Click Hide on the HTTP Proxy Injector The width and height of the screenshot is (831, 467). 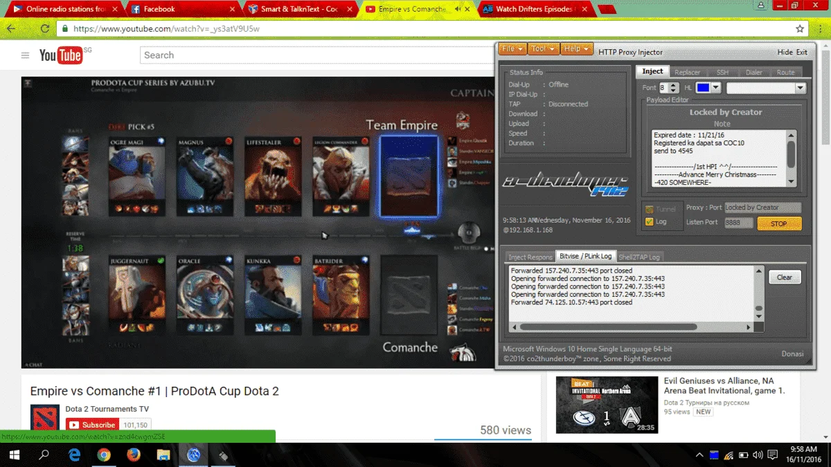785,52
